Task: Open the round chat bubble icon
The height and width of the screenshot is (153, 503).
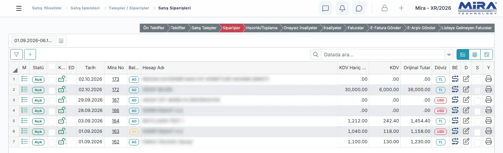Action: [x=359, y=8]
